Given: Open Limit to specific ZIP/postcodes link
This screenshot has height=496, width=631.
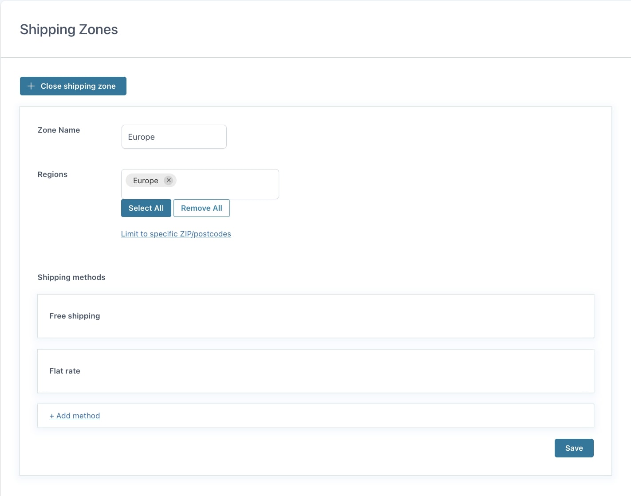Looking at the screenshot, I should pyautogui.click(x=176, y=234).
